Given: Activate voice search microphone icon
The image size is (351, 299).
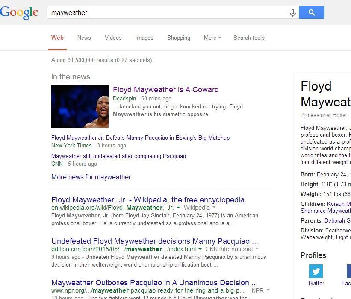Looking at the screenshot, I should tap(292, 13).
